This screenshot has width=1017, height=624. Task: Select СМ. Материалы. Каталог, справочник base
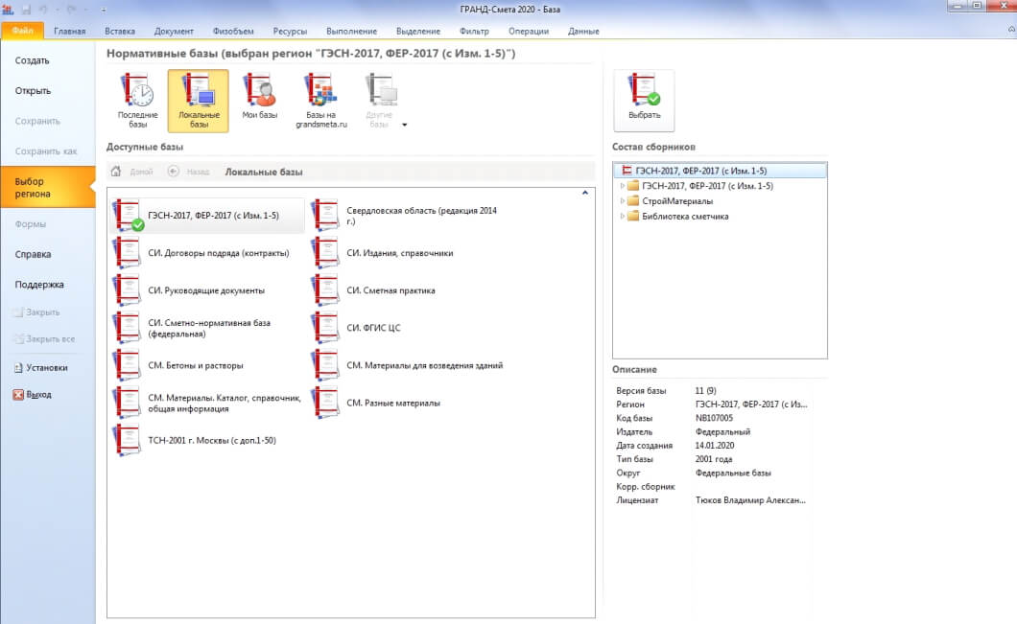(207, 403)
